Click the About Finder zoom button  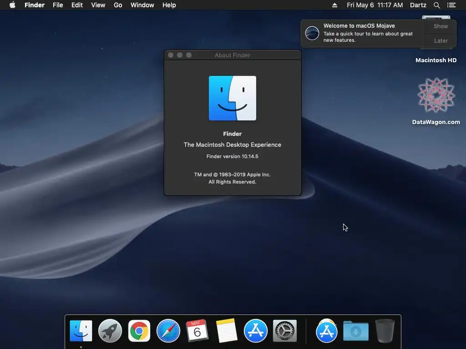(189, 55)
